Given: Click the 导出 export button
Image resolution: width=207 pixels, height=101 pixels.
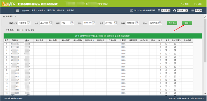Looking at the screenshot, I should pos(187,23).
